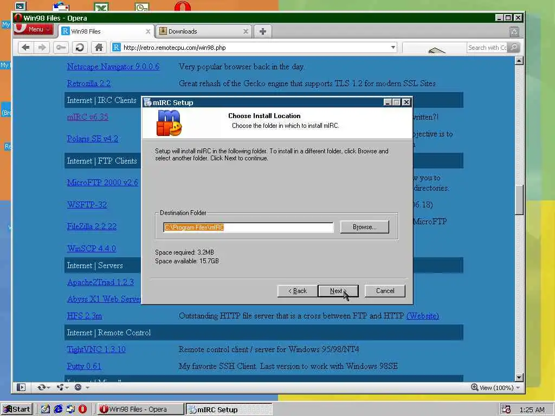Open the HFS Website link
The image size is (555, 416).
(423, 316)
